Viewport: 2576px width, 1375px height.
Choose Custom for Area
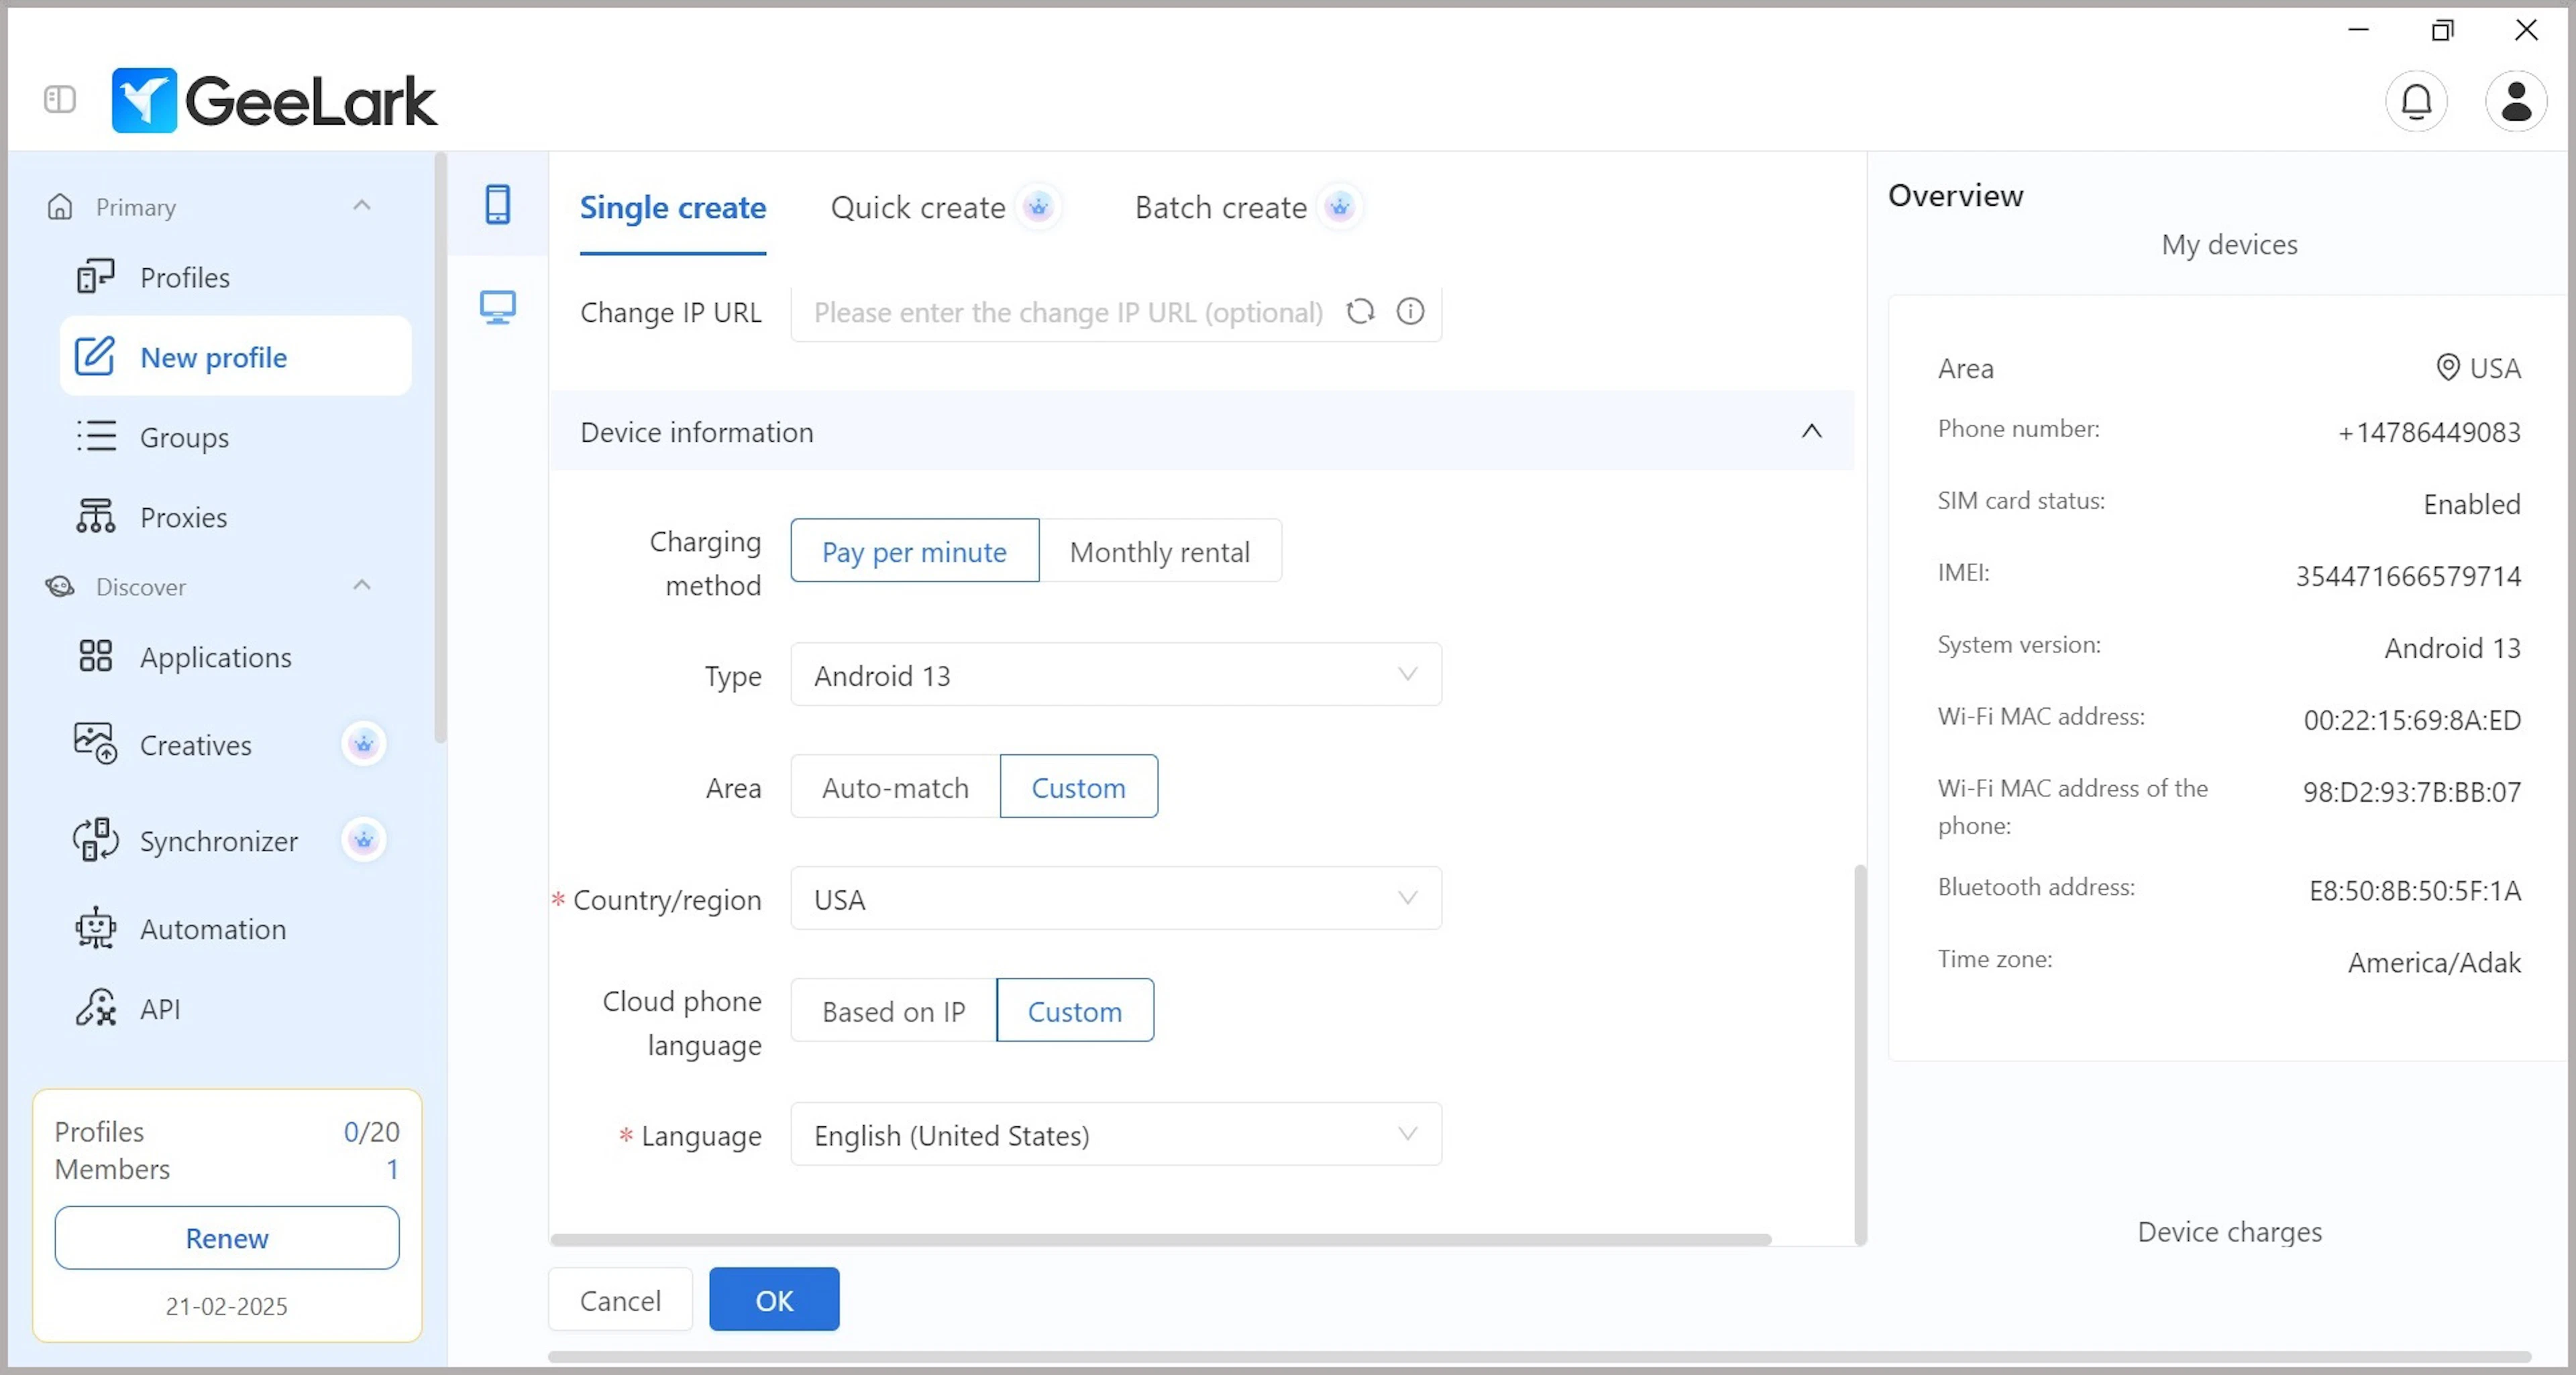coord(1078,786)
